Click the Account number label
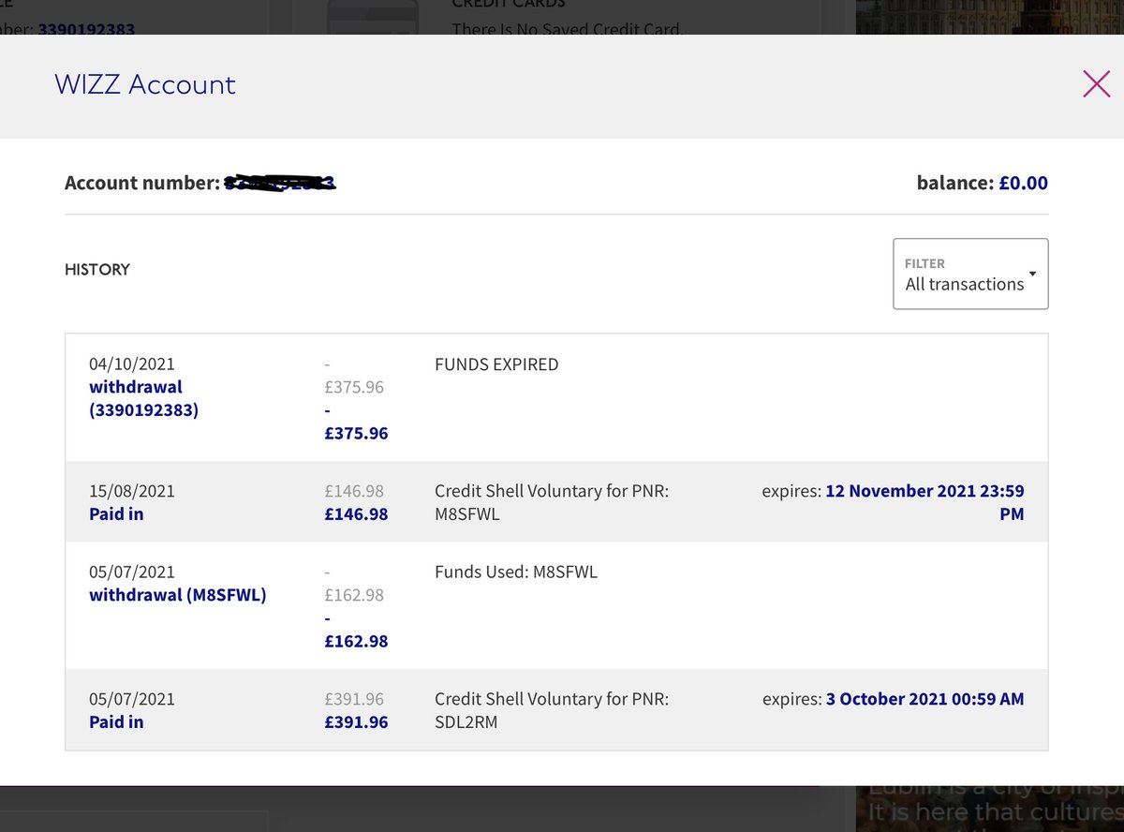The width and height of the screenshot is (1124, 832). 142,183
